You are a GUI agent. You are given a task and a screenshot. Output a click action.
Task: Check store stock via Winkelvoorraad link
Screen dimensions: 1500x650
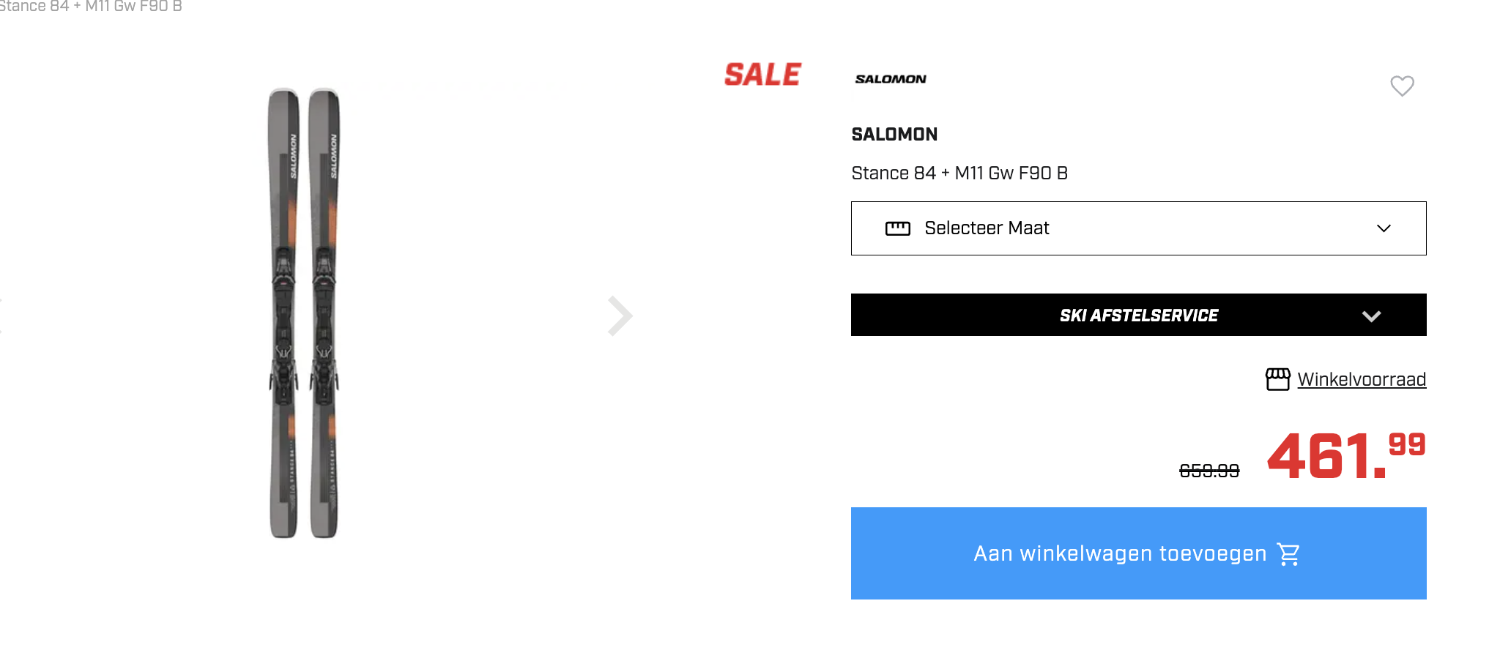click(x=1361, y=379)
